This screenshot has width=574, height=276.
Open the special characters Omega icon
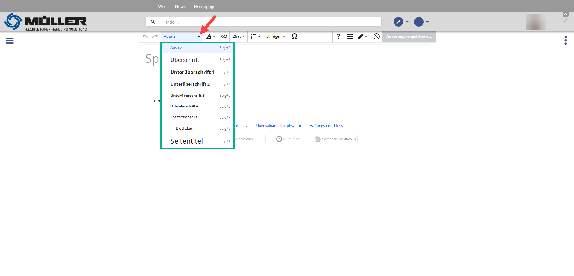click(x=294, y=36)
